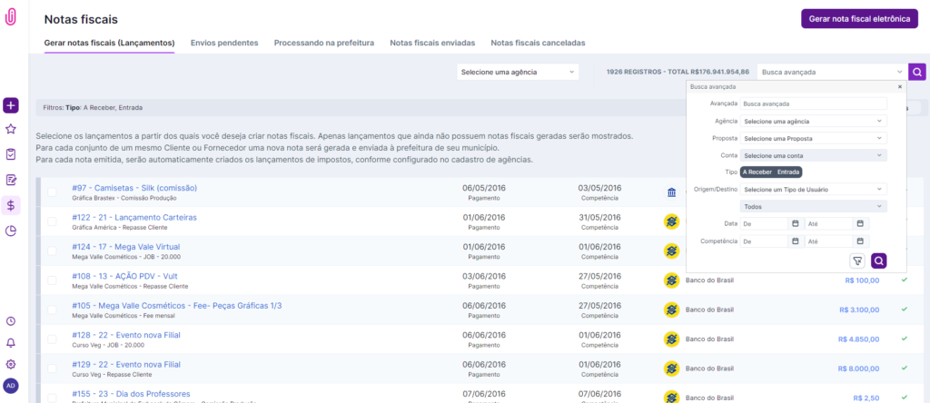
Task: Open #124 - 17 - Mega Vale Virtual link
Action: click(125, 247)
